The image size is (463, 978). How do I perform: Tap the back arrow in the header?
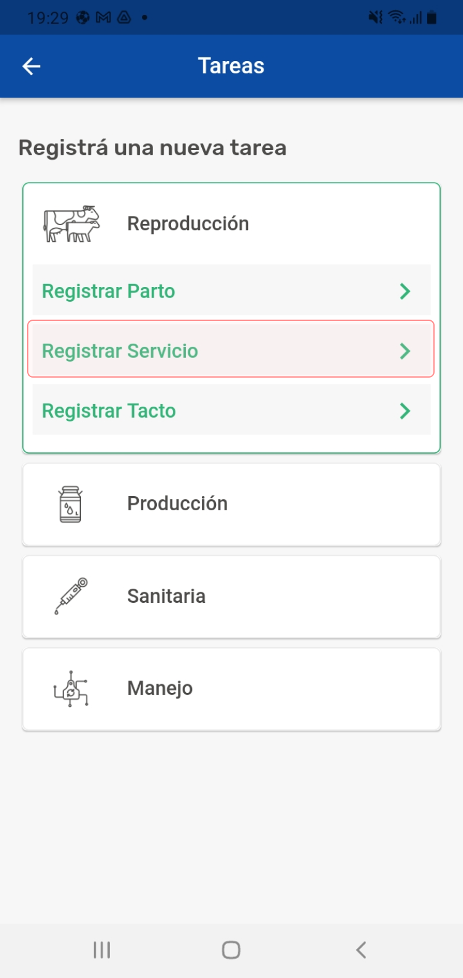(31, 67)
